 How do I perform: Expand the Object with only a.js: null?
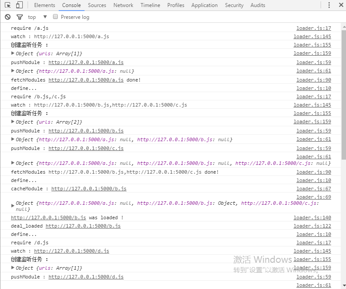click(x=13, y=71)
